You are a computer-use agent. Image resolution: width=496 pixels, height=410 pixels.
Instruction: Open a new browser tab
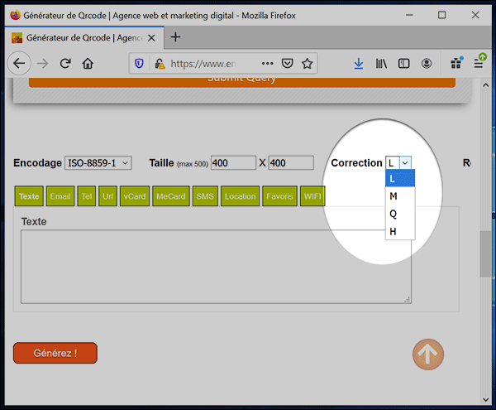175,37
